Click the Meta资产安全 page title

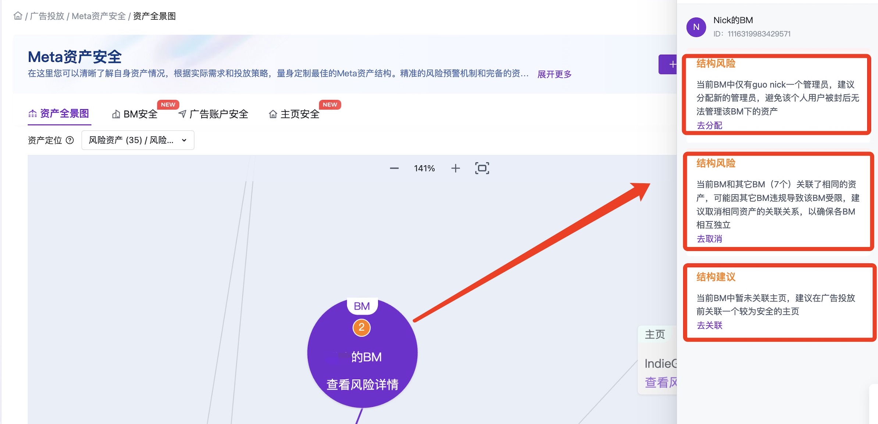(75, 57)
